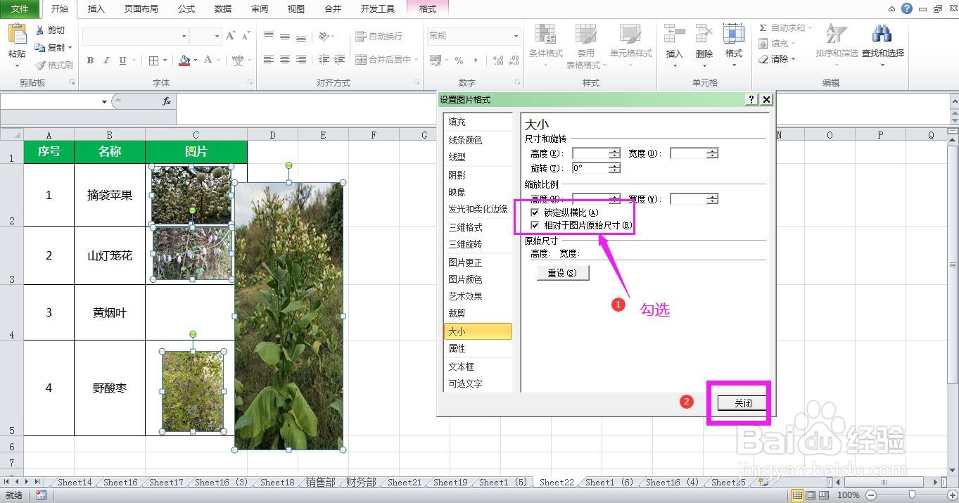Open the font size dropdown

pos(216,36)
